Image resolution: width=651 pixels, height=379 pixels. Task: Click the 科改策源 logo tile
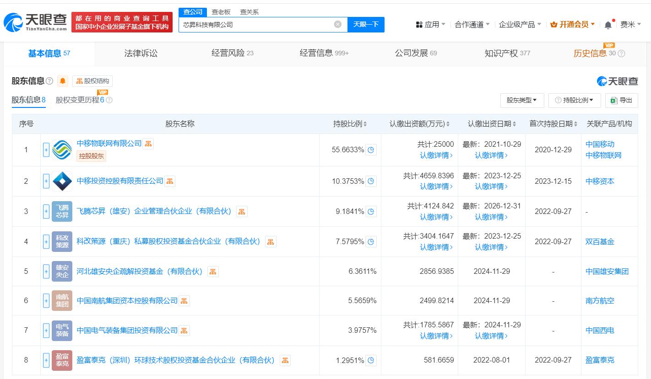tap(62, 241)
